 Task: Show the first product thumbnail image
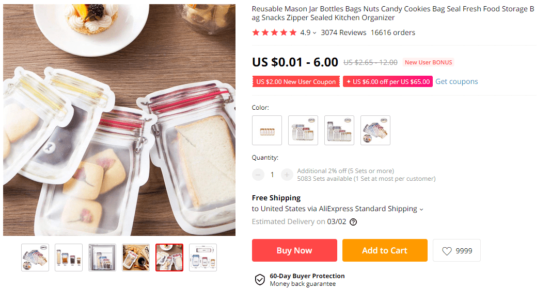click(x=35, y=258)
